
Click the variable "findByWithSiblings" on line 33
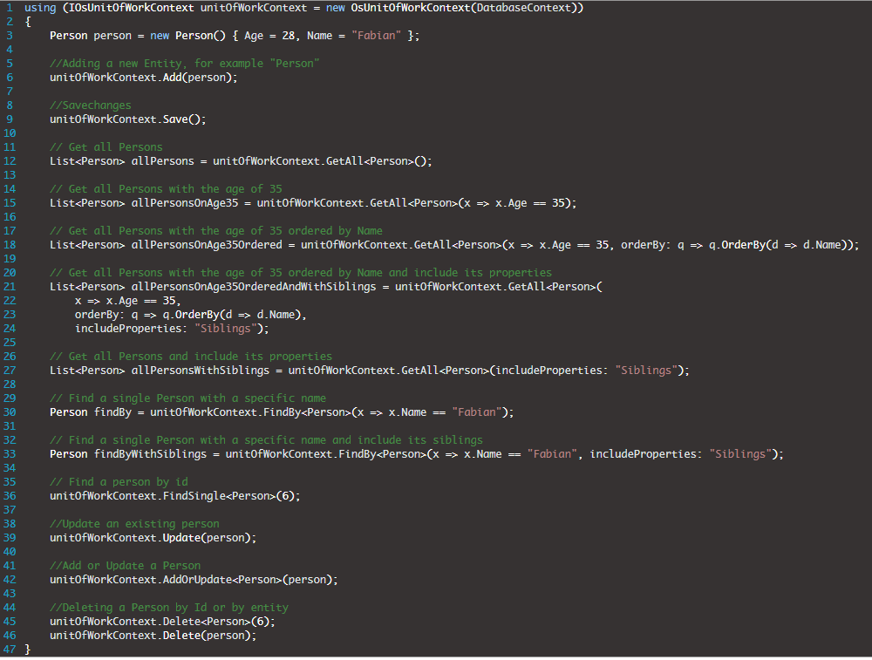click(x=150, y=454)
